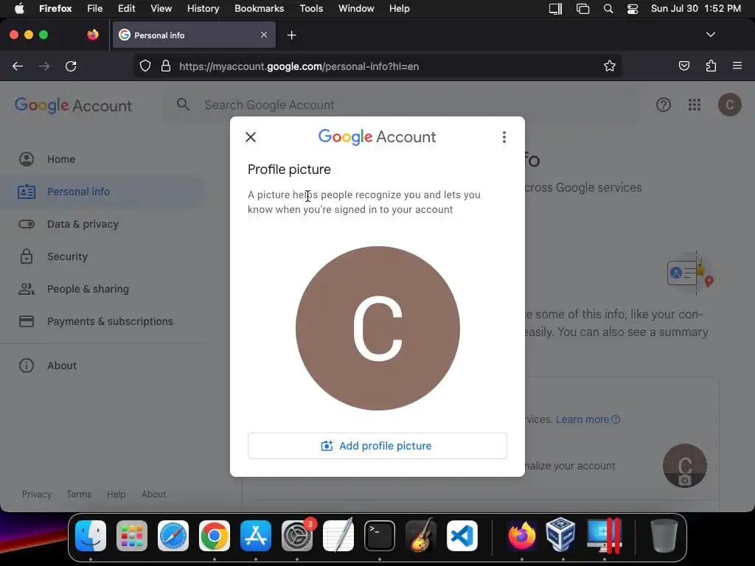755x566 pixels.
Task: Click the Search Google Account field
Action: coord(400,105)
